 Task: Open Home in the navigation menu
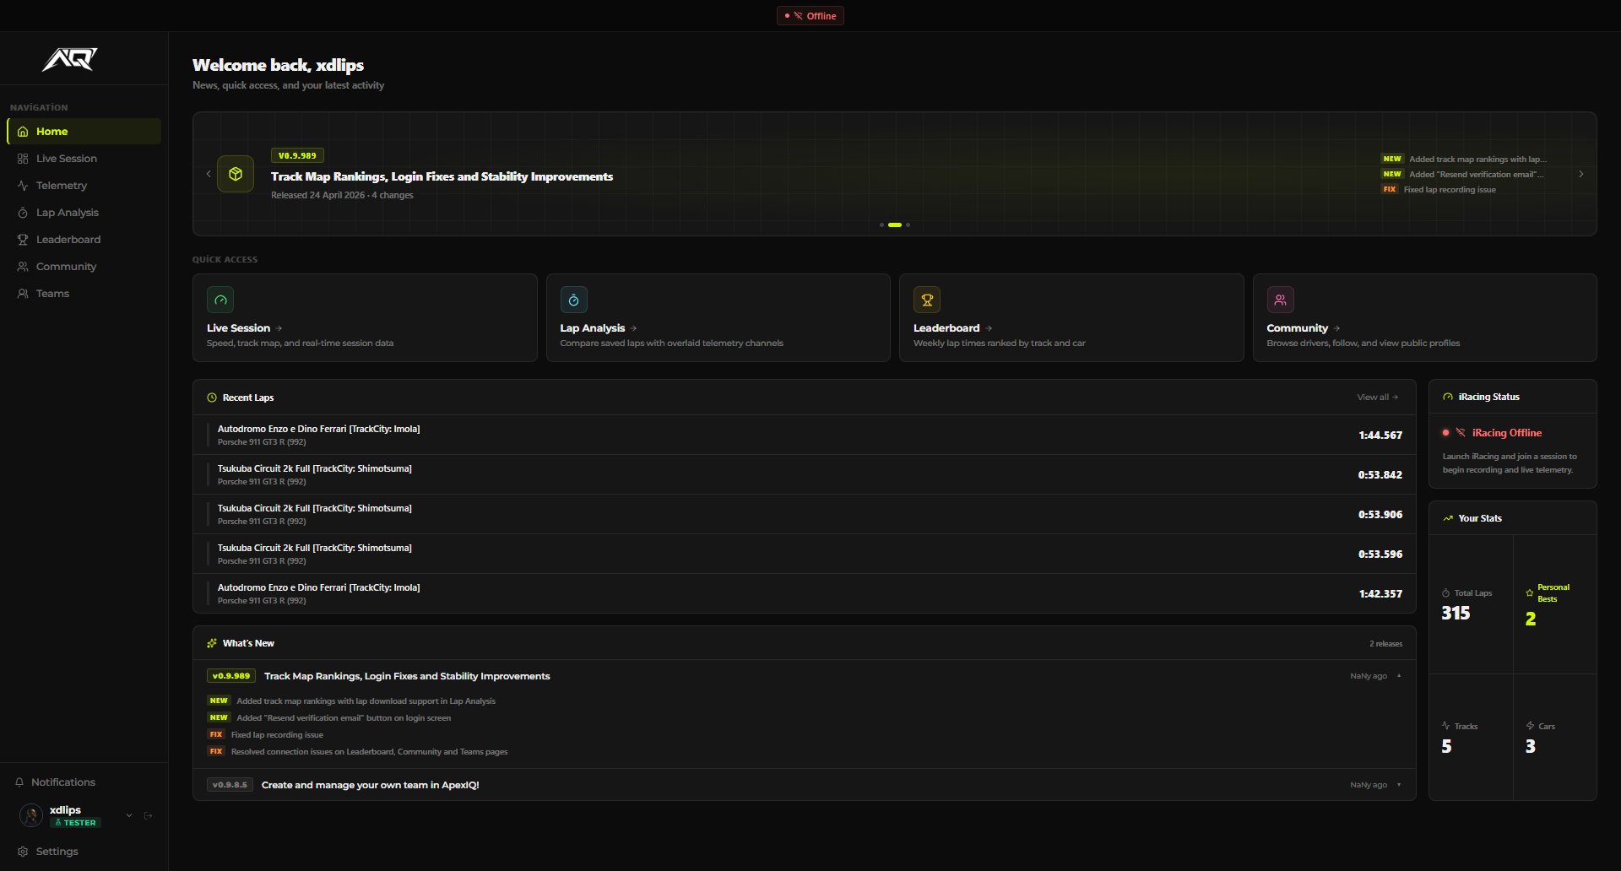84,132
